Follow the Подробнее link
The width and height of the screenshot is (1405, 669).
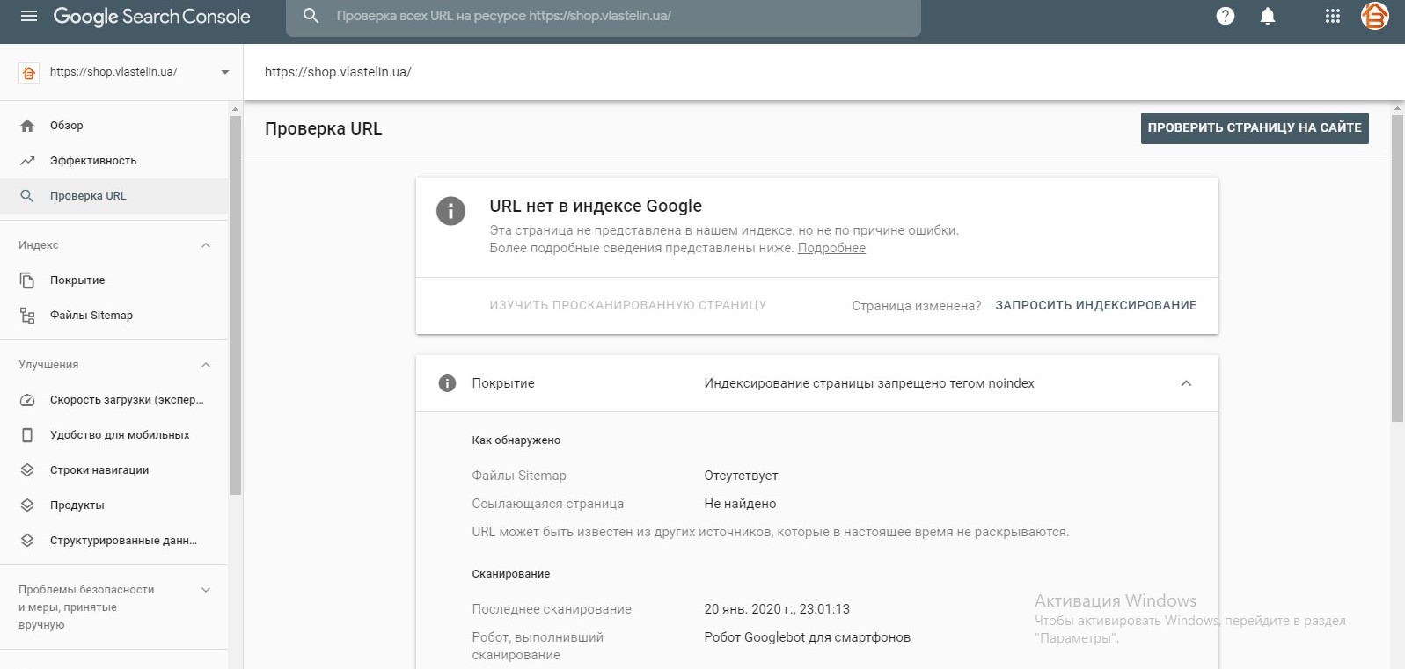click(831, 248)
